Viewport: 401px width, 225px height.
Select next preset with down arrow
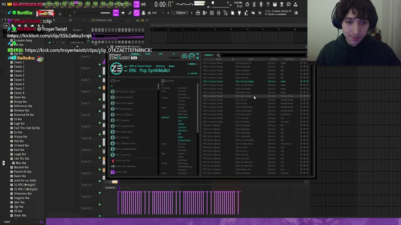[x=126, y=71]
